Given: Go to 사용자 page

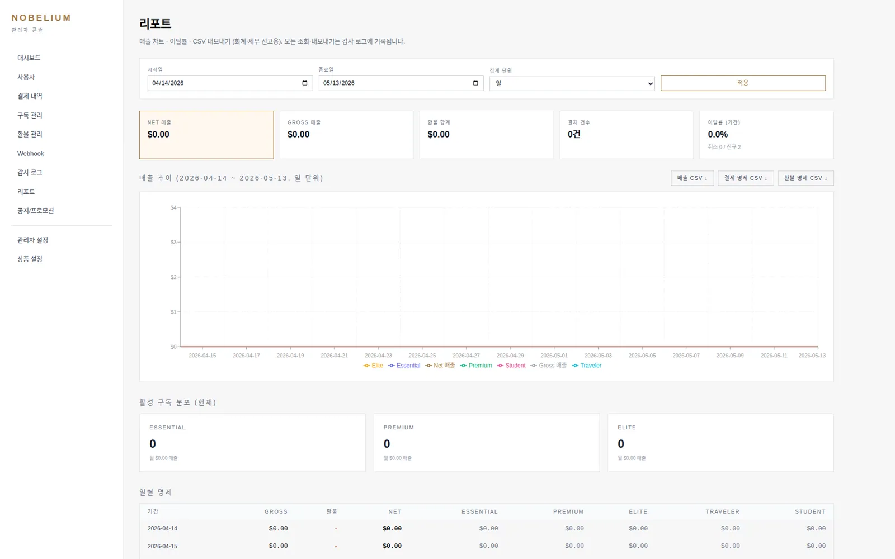Looking at the screenshot, I should pyautogui.click(x=26, y=77).
